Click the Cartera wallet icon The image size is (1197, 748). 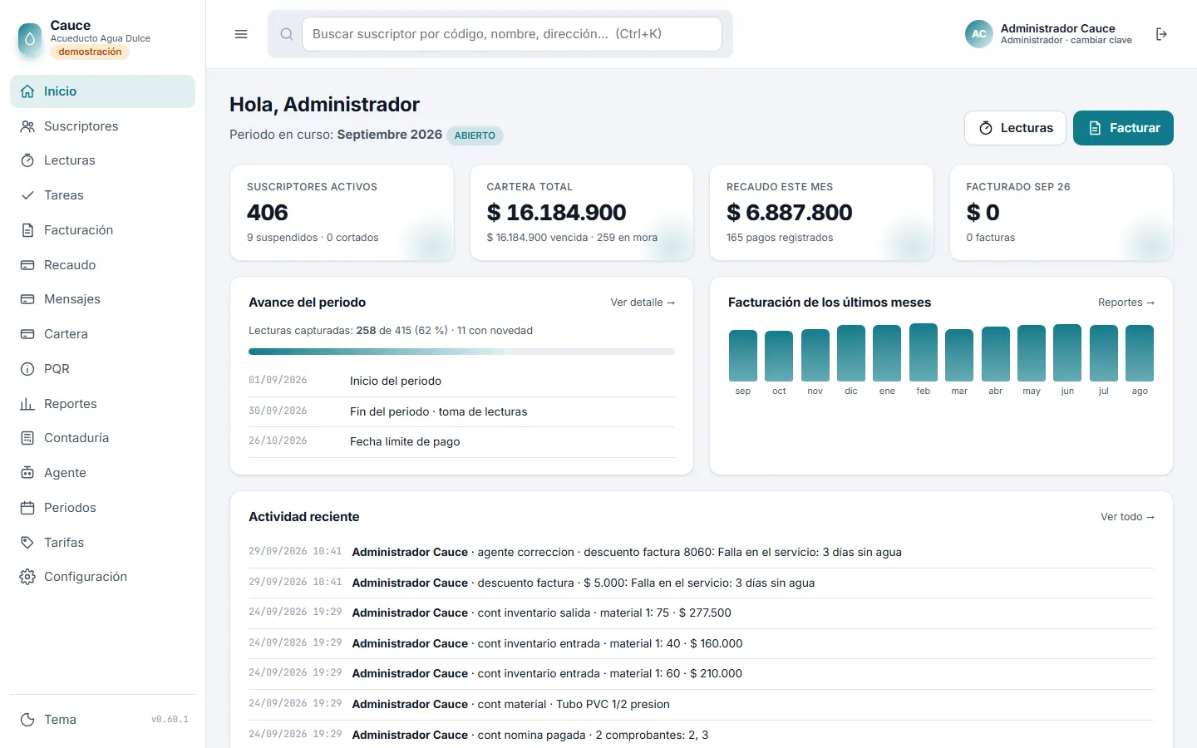pyautogui.click(x=27, y=334)
